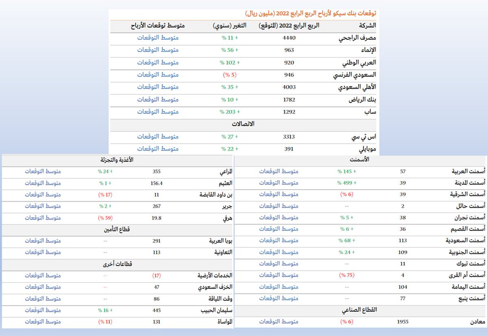The width and height of the screenshot is (488, 336).
Task: Click متوسط التوقعات in the معادن row
Action: pos(279,321)
